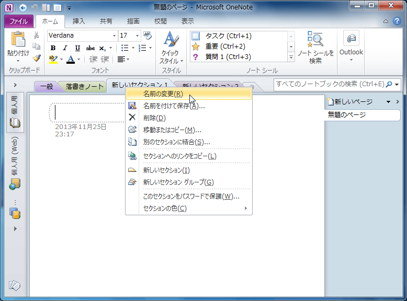The image size is (407, 301).
Task: Click New Page (新しいページ) button
Action: (351, 101)
